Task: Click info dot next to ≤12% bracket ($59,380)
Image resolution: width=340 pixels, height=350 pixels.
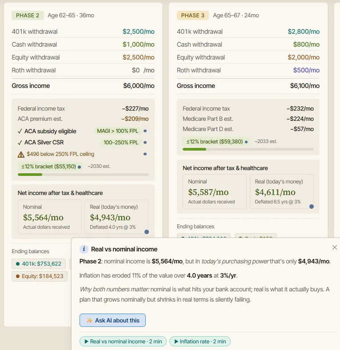Action: (246, 142)
